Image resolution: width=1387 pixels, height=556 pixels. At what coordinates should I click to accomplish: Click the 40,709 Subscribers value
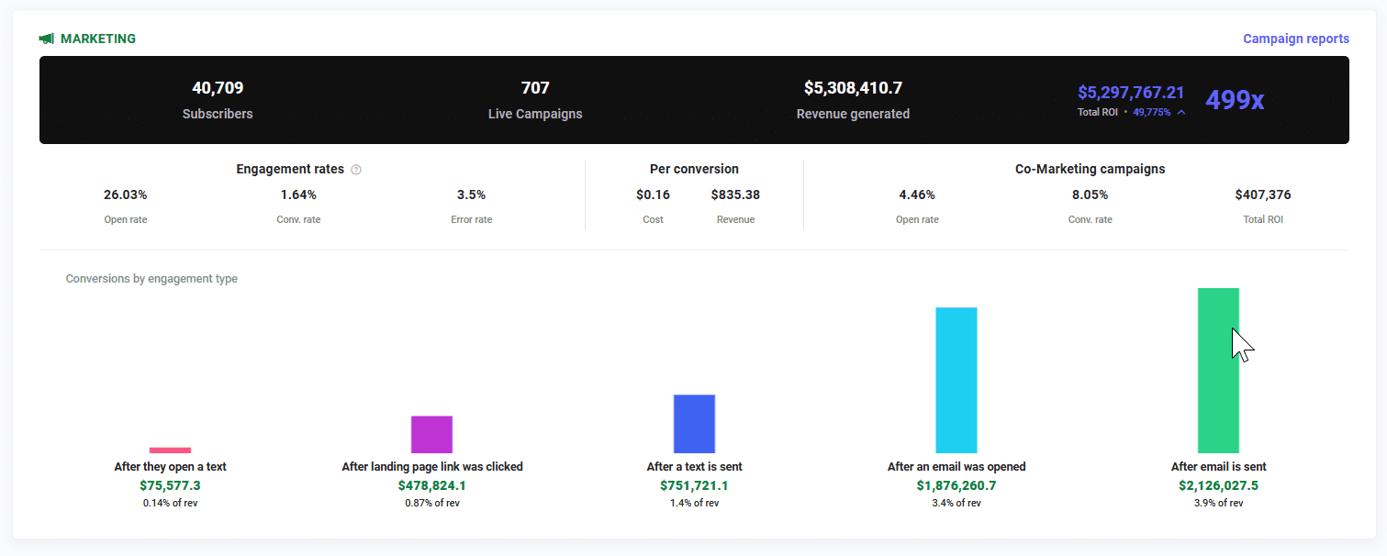218,88
